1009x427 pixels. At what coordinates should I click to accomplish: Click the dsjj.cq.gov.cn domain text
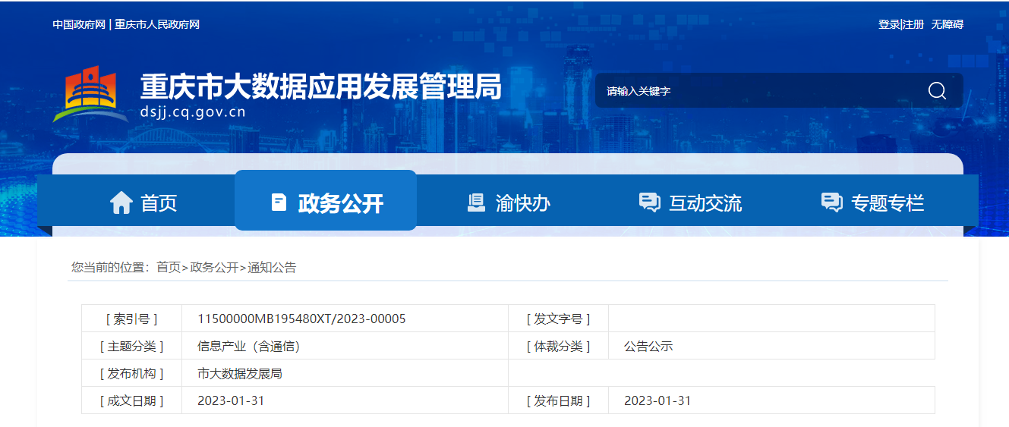pos(193,113)
